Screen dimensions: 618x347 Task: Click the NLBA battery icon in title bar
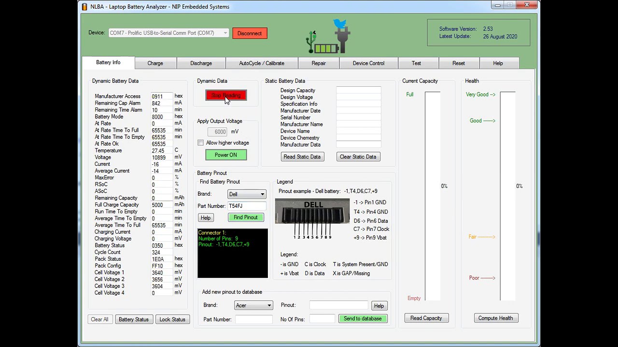point(84,7)
